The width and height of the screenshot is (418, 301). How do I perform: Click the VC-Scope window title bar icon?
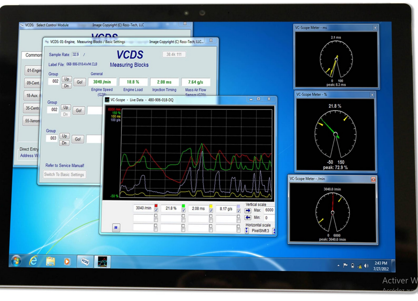click(107, 100)
